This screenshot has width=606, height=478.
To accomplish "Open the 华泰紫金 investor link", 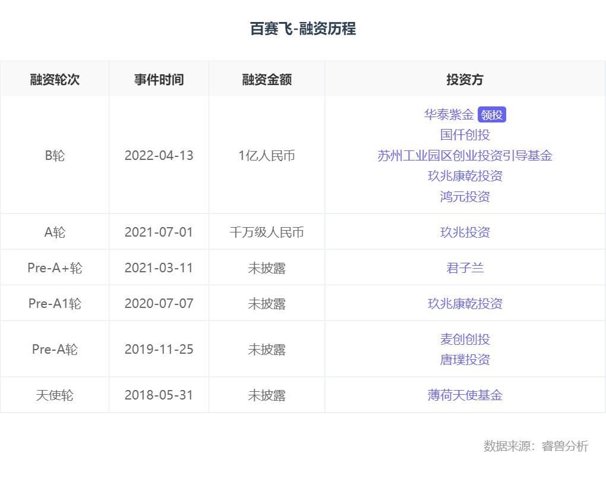I will click(449, 115).
